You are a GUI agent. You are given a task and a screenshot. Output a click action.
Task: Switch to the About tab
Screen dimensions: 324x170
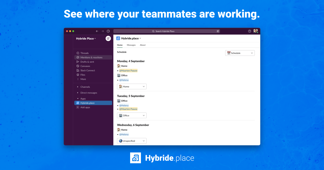click(143, 45)
